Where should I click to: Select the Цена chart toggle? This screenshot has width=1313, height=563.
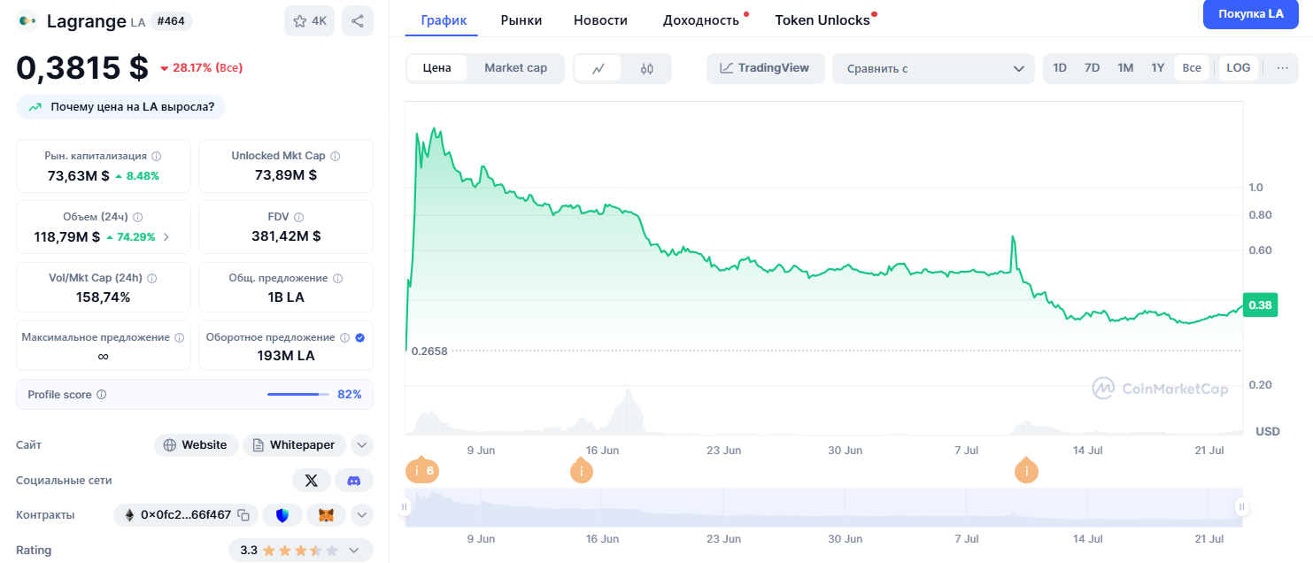(436, 68)
